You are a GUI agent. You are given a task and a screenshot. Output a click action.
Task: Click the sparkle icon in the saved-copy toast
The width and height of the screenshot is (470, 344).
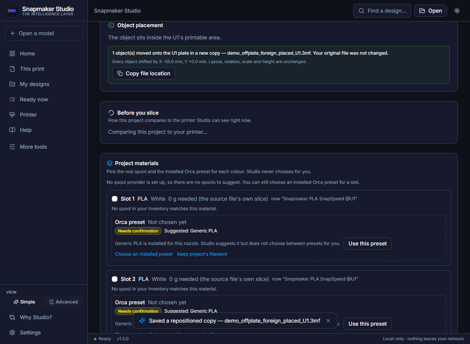pyautogui.click(x=142, y=321)
